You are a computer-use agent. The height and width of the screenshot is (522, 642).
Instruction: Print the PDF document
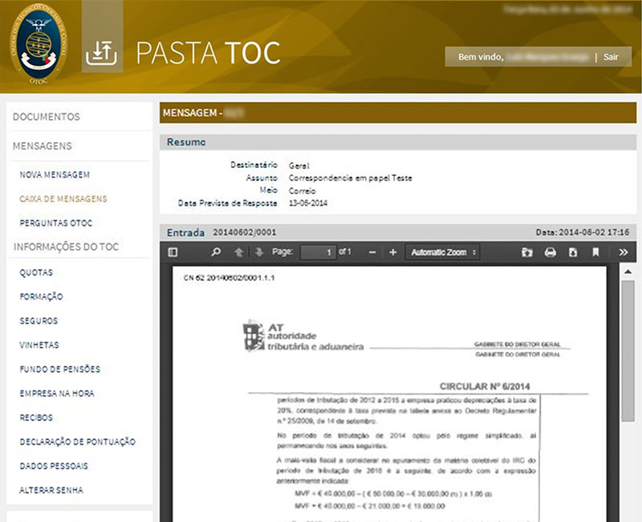(x=551, y=252)
